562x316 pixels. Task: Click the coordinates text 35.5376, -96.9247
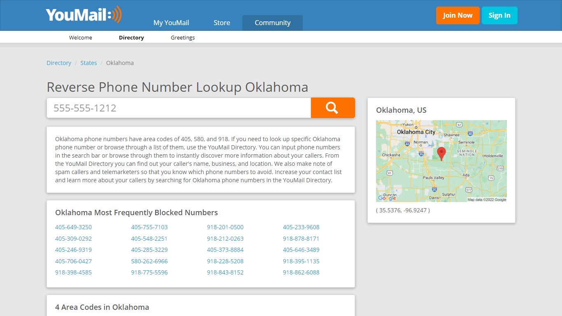pyautogui.click(x=403, y=210)
